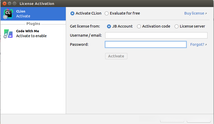This screenshot has height=124, width=214.
Task: Maximize the License Activation dialog
Action: [14, 4]
